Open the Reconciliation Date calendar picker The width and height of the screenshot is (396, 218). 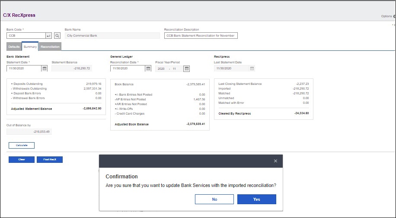click(x=148, y=69)
